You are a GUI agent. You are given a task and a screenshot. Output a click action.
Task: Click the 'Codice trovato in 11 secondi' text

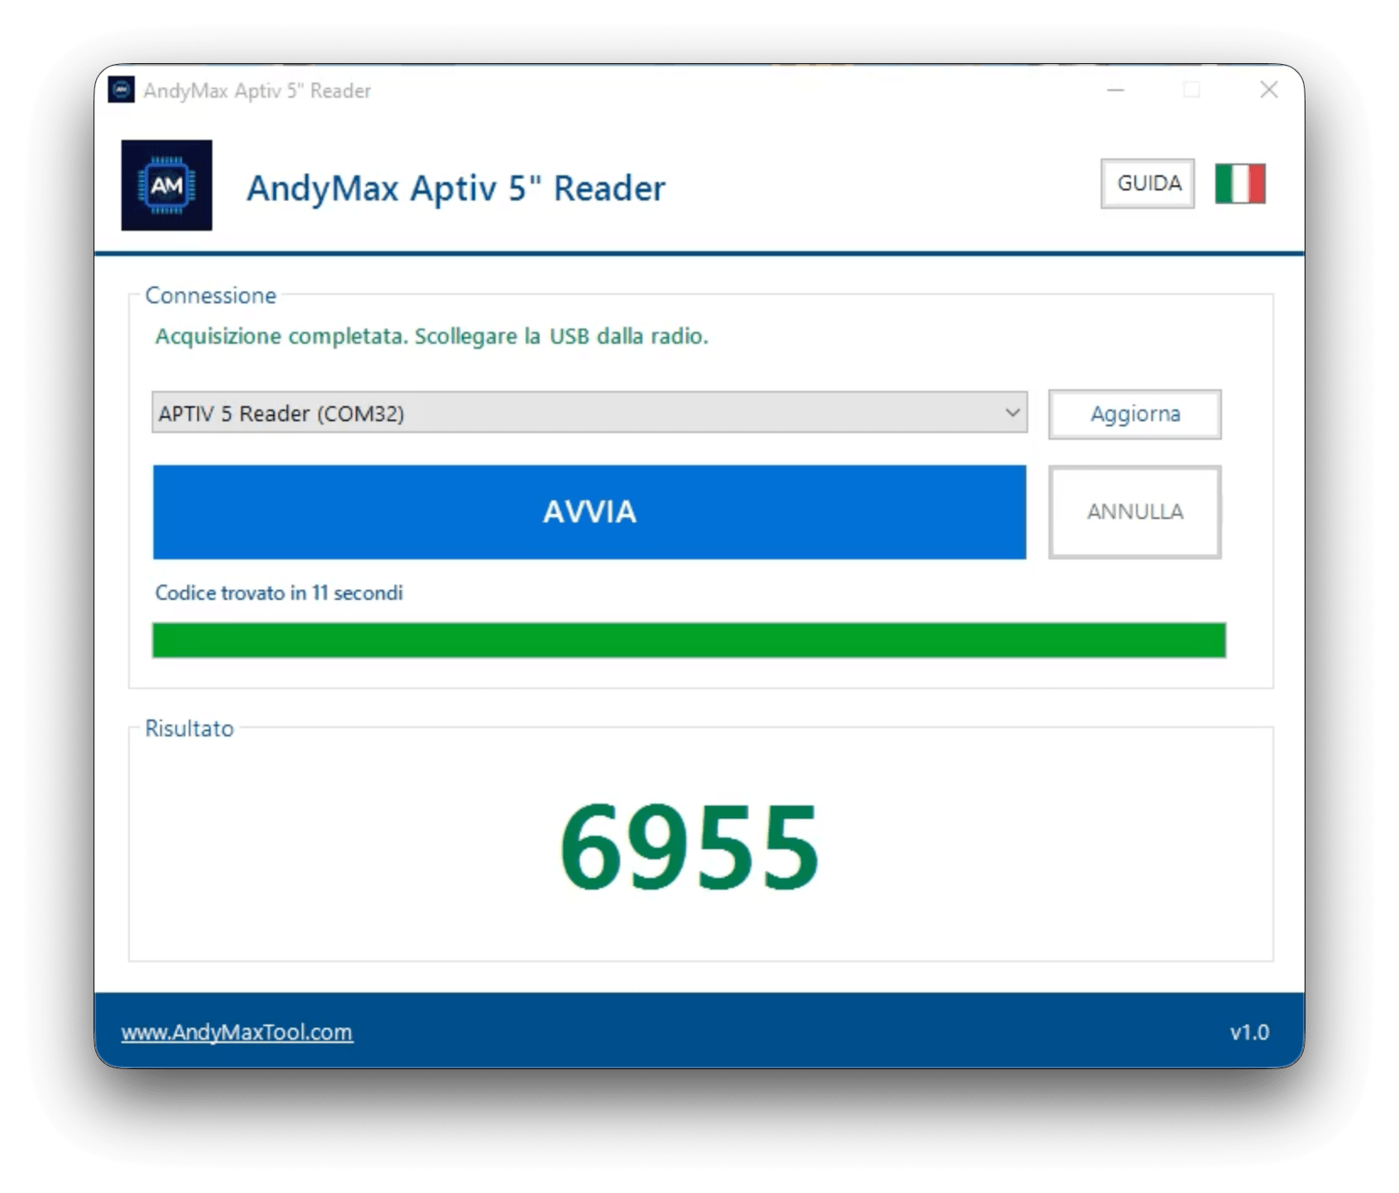click(x=279, y=593)
